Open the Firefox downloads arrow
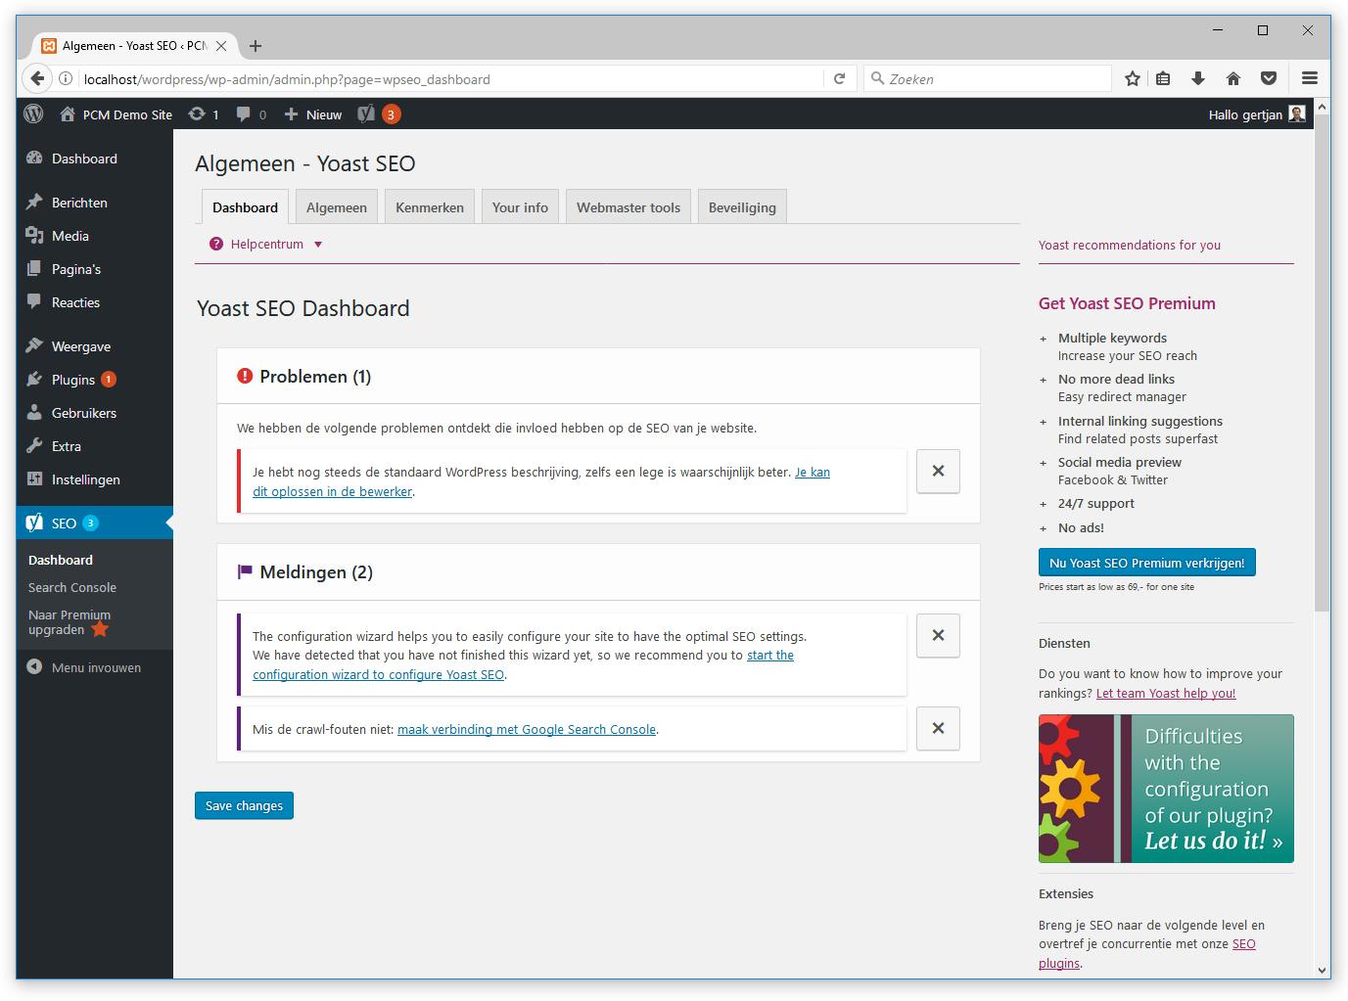1348x1001 pixels. tap(1197, 79)
